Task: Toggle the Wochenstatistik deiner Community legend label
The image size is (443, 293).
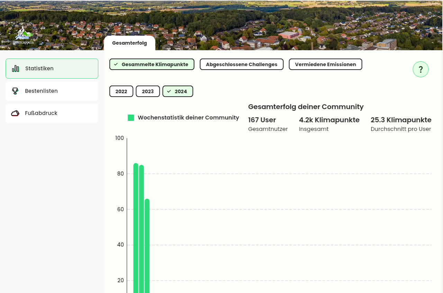Action: (188, 118)
